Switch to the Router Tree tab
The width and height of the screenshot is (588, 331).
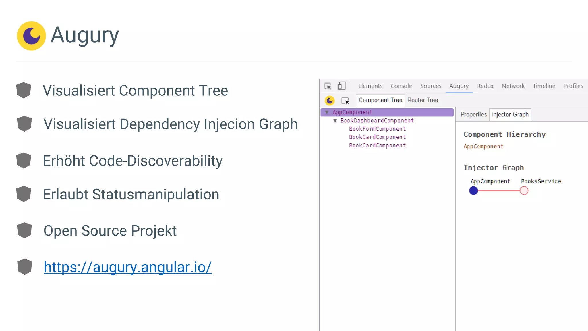423,100
